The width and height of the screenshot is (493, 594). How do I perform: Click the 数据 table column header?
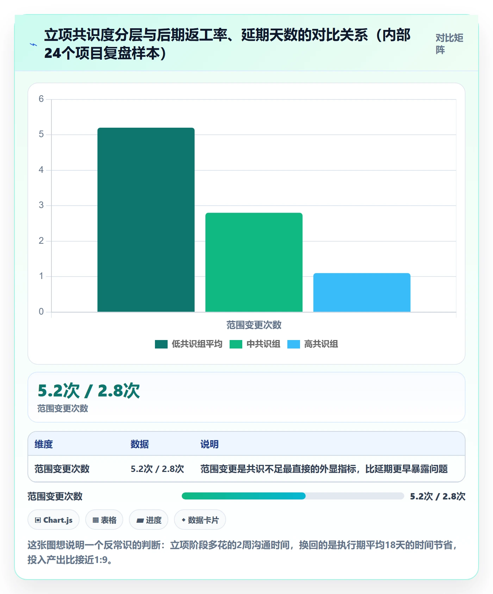[x=139, y=444]
